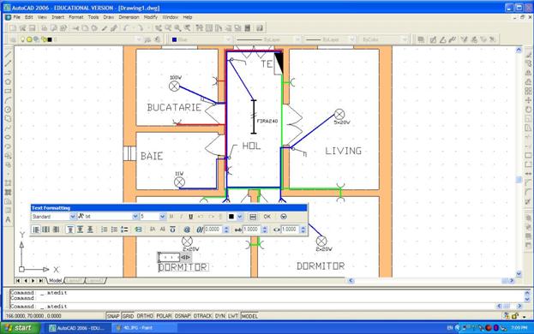Click the Start button on taskbar
Screen dimensions: 534x334
21,328
